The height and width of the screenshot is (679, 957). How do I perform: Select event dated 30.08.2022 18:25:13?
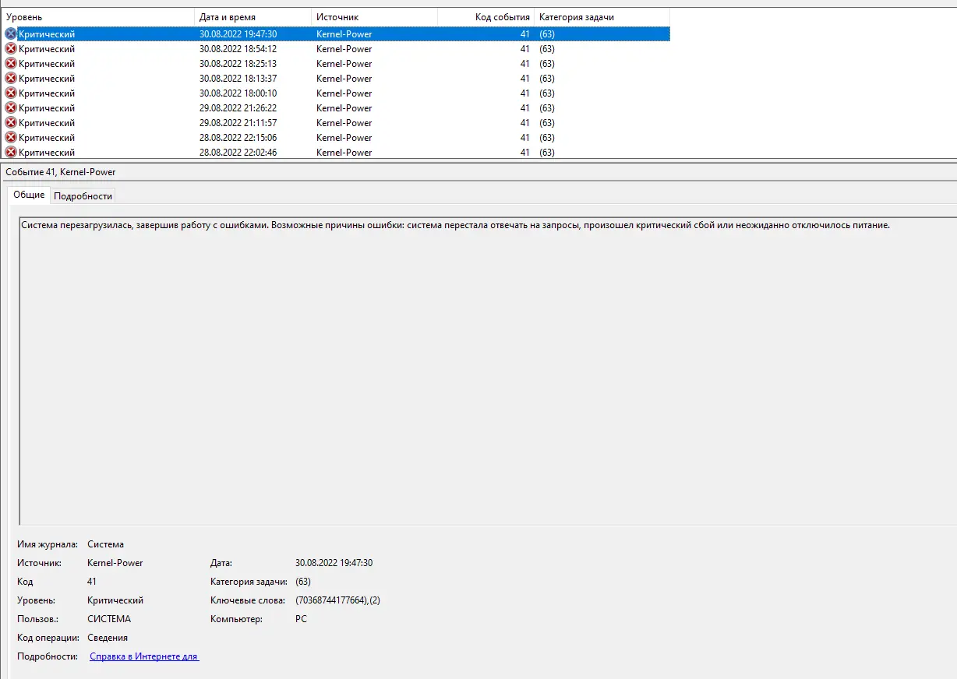(x=335, y=64)
